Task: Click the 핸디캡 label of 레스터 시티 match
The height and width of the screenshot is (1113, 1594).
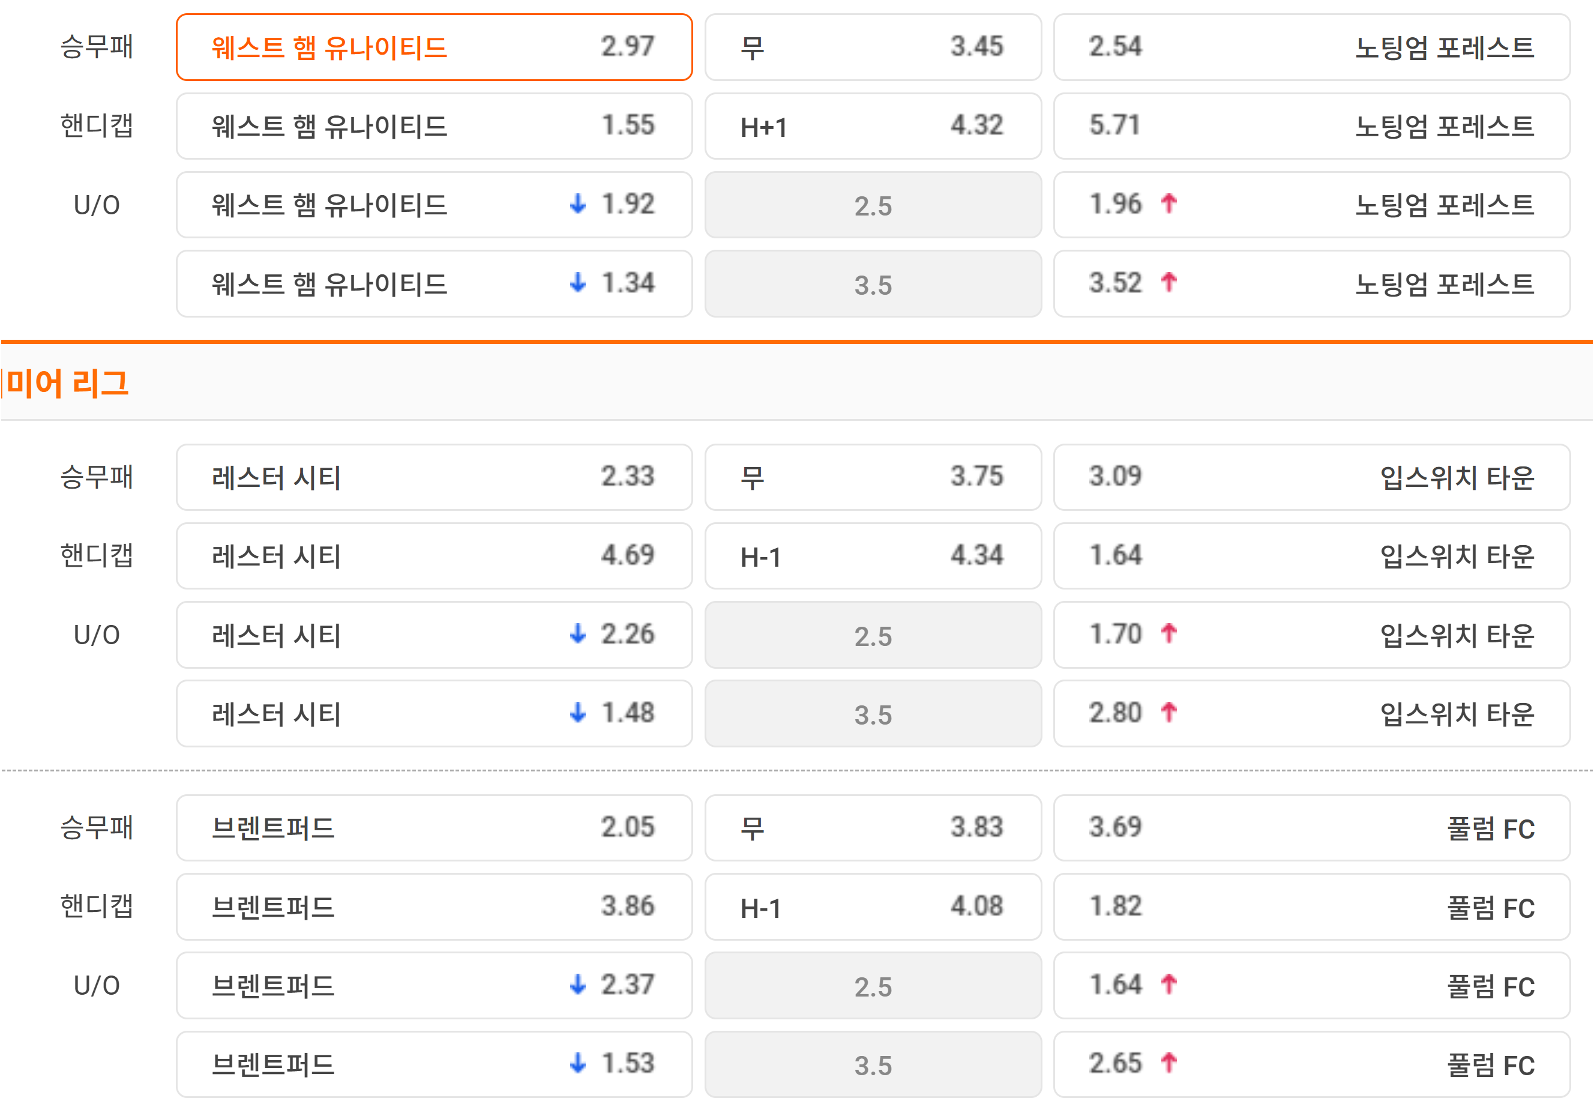Action: [x=97, y=555]
